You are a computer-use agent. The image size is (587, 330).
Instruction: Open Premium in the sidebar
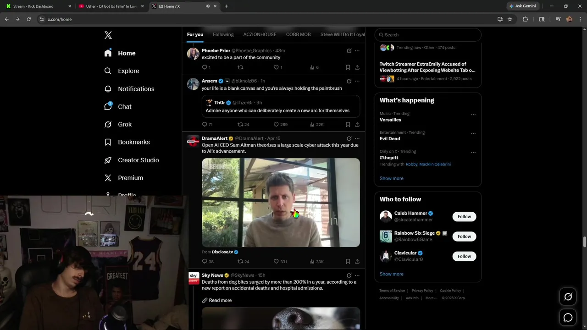click(x=124, y=178)
